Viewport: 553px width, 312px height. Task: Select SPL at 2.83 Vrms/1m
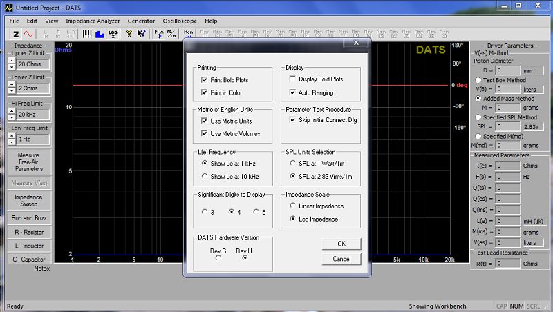click(x=292, y=176)
